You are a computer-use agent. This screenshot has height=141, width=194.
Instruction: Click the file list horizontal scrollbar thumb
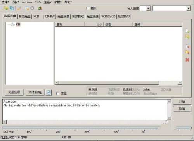click(x=109, y=83)
